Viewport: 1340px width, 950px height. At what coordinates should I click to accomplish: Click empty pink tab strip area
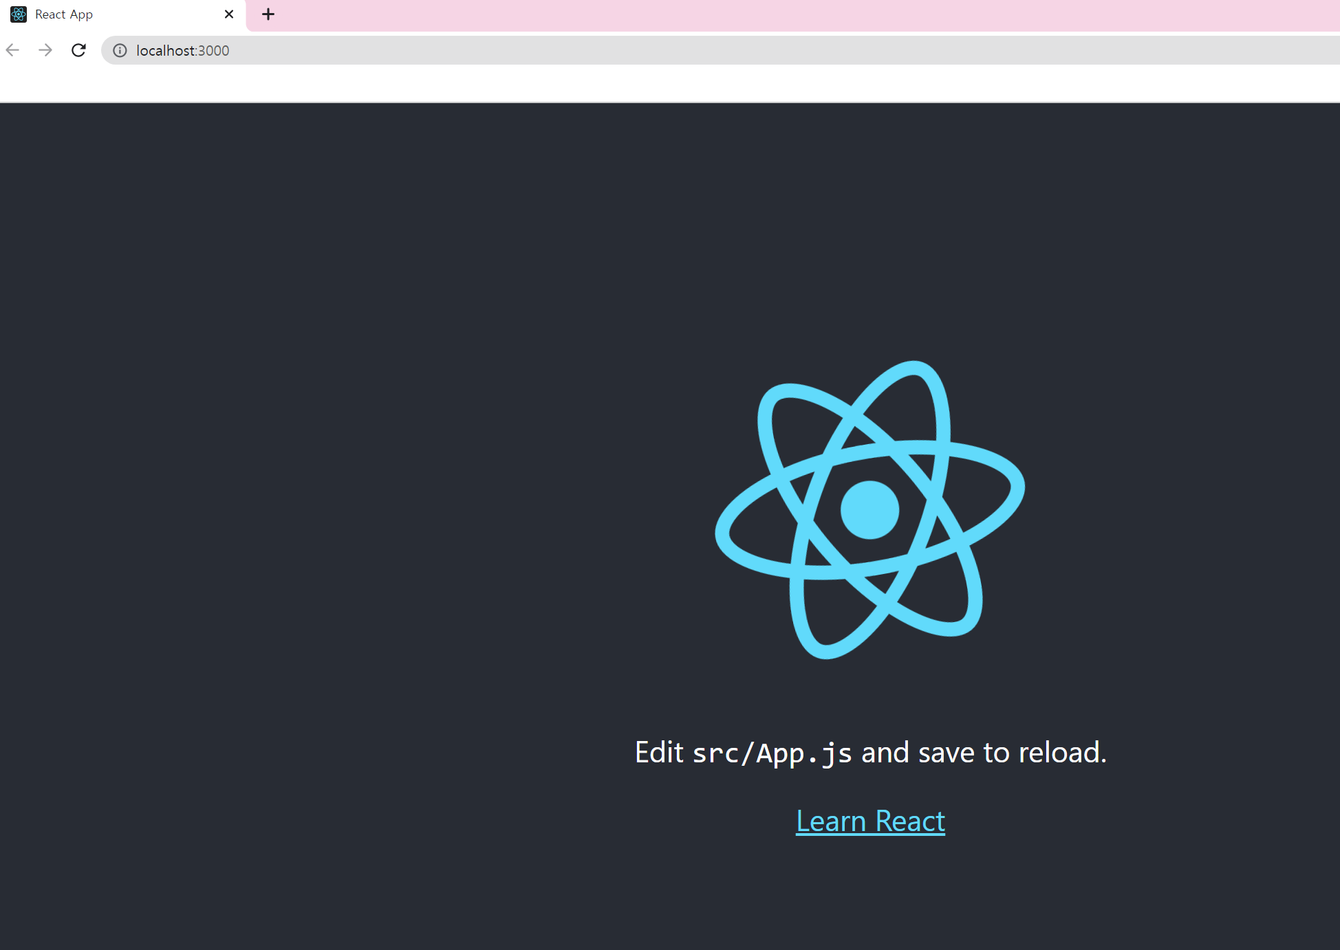(757, 14)
